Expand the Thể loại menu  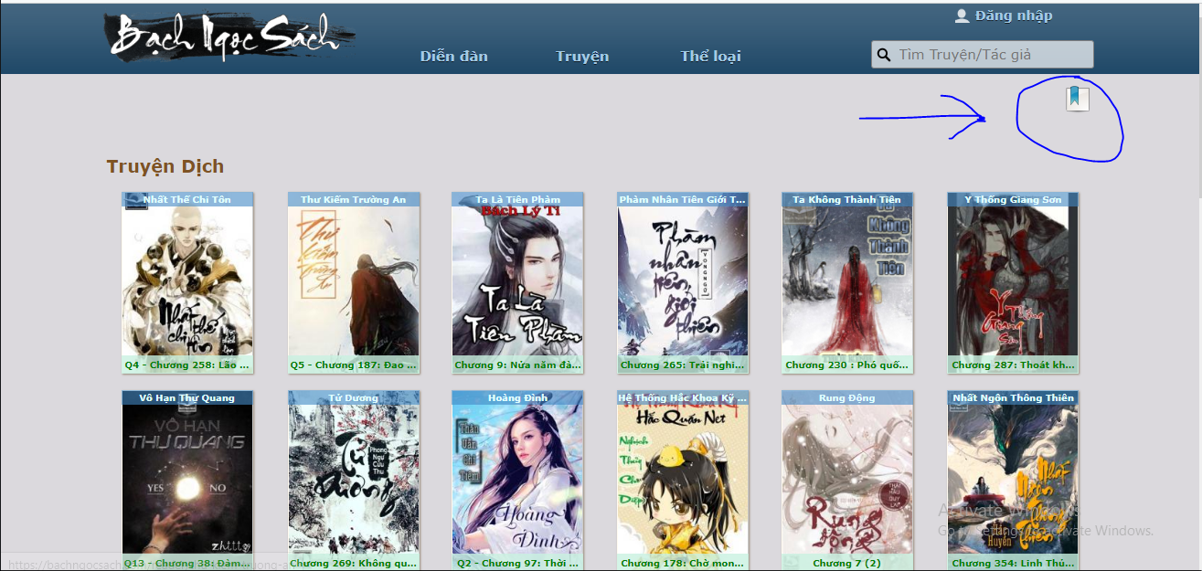point(710,57)
